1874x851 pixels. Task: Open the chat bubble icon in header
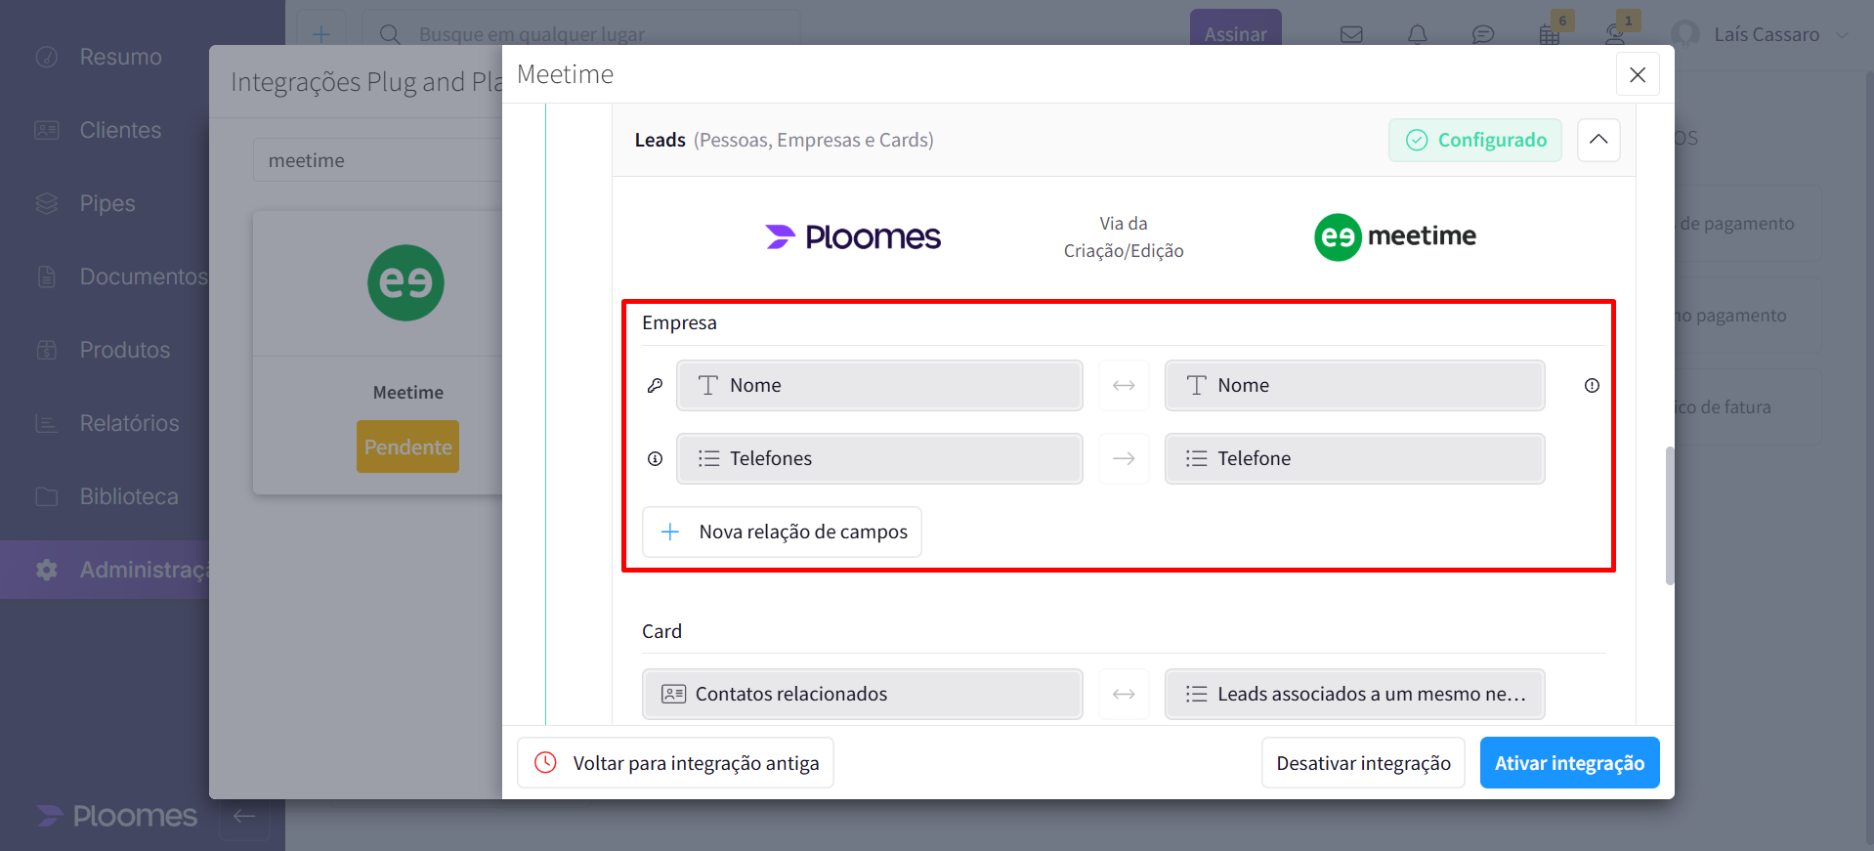[1482, 35]
